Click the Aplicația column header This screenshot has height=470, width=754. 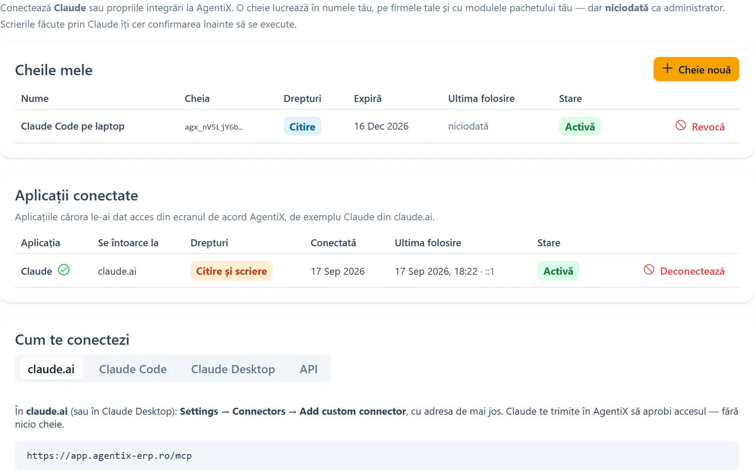[41, 243]
